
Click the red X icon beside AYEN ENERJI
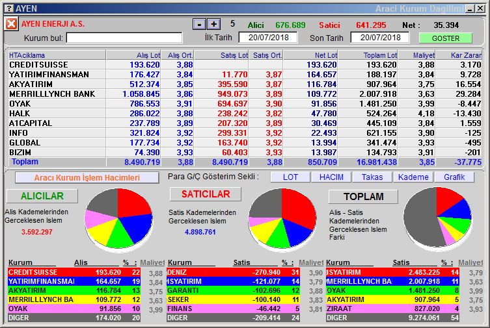click(x=11, y=23)
